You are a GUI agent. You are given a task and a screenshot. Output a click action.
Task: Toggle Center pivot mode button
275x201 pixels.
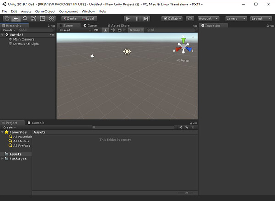pyautogui.click(x=70, y=18)
